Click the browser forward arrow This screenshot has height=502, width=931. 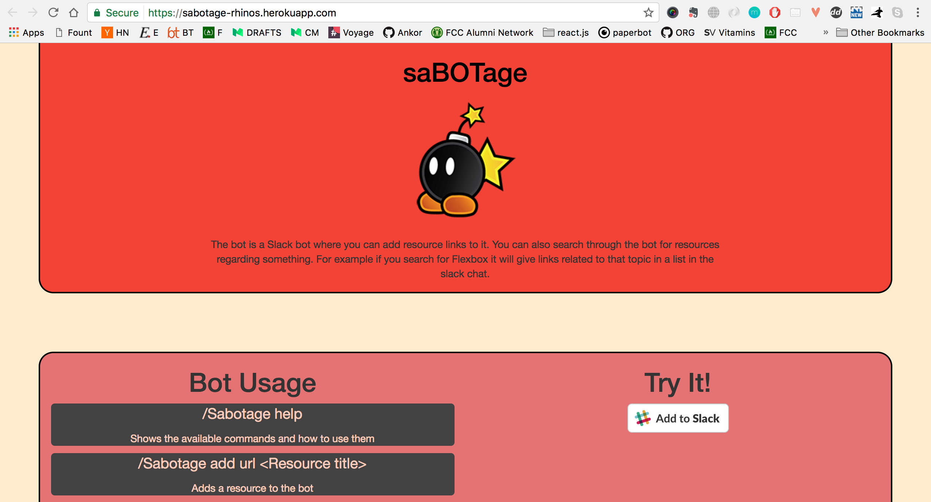click(x=33, y=13)
